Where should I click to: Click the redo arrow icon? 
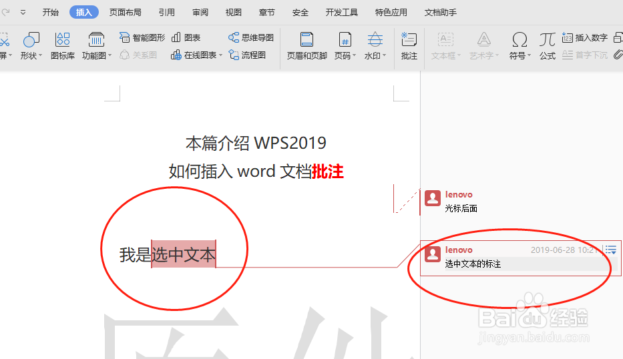pos(5,12)
